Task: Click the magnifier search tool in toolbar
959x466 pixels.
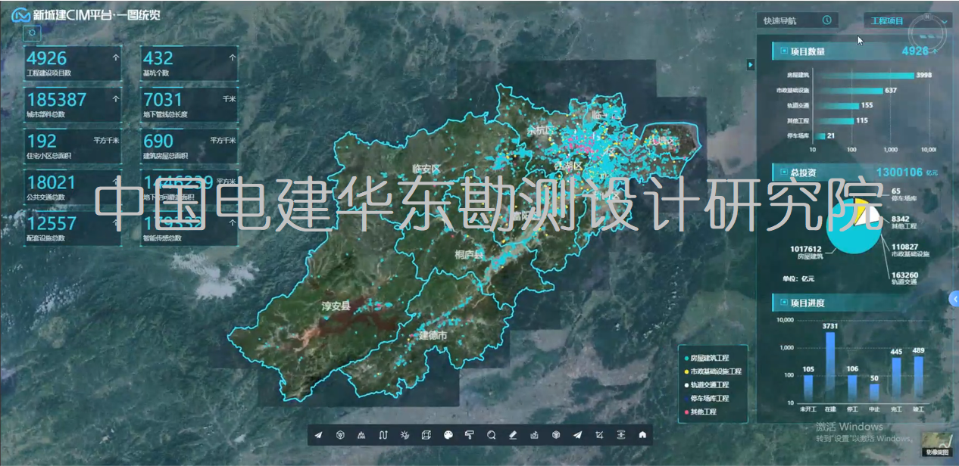Action: point(491,435)
